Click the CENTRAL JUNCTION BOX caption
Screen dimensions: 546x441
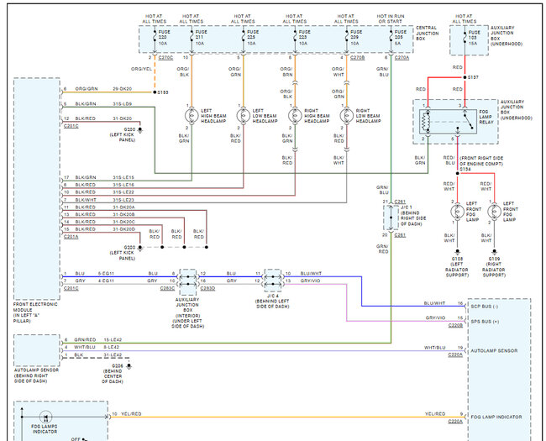(428, 33)
